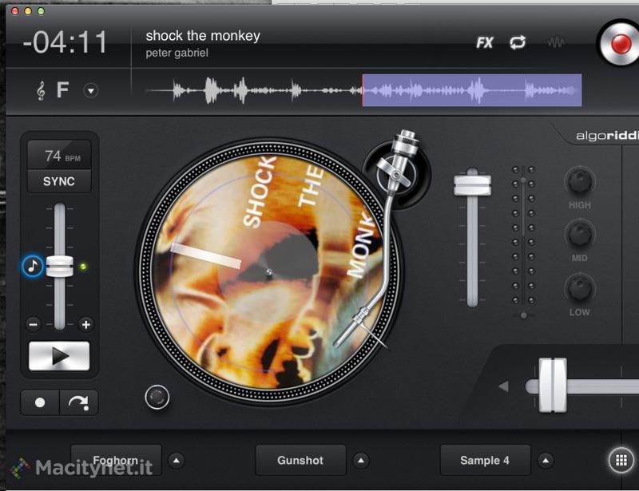Click the highlighted waveform overview section
Screen dimensions: 639x491
472,90
